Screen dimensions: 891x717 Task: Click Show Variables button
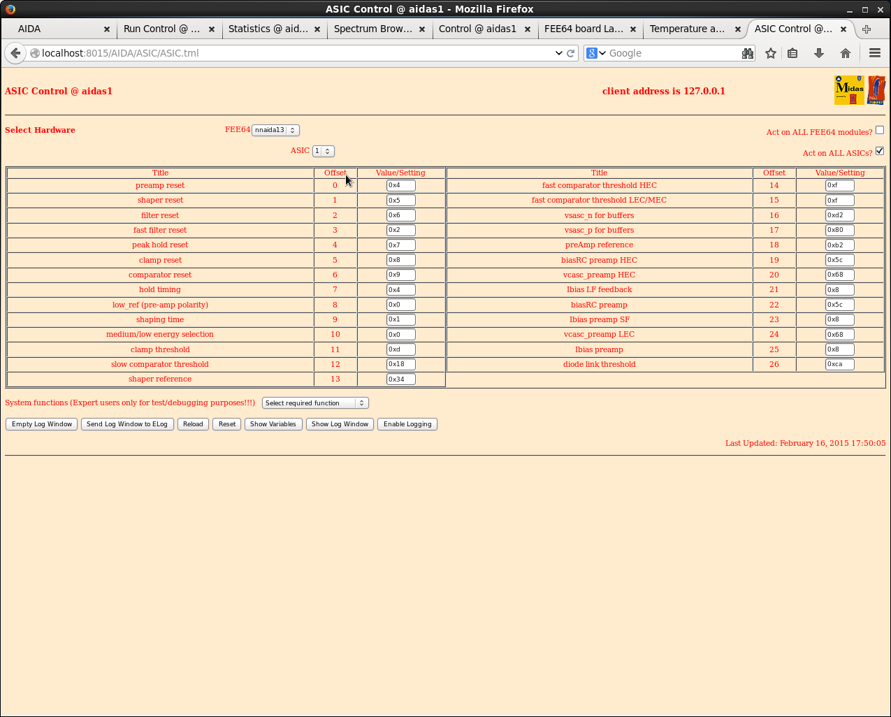273,424
